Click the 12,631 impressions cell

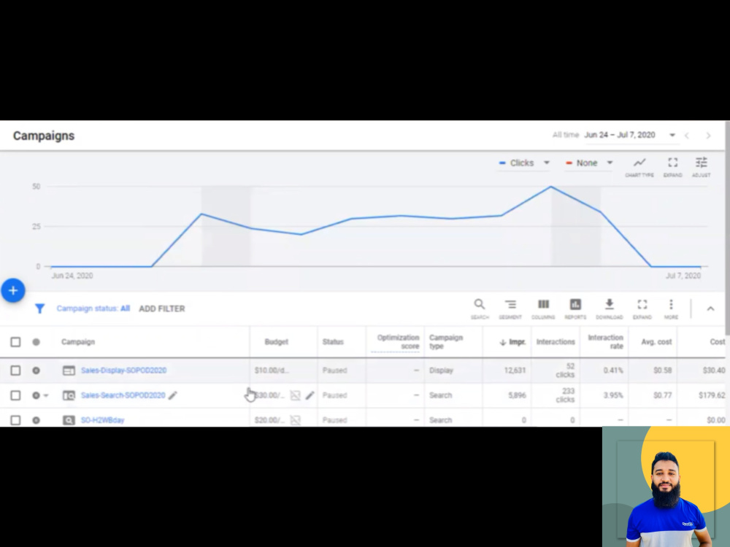(515, 371)
